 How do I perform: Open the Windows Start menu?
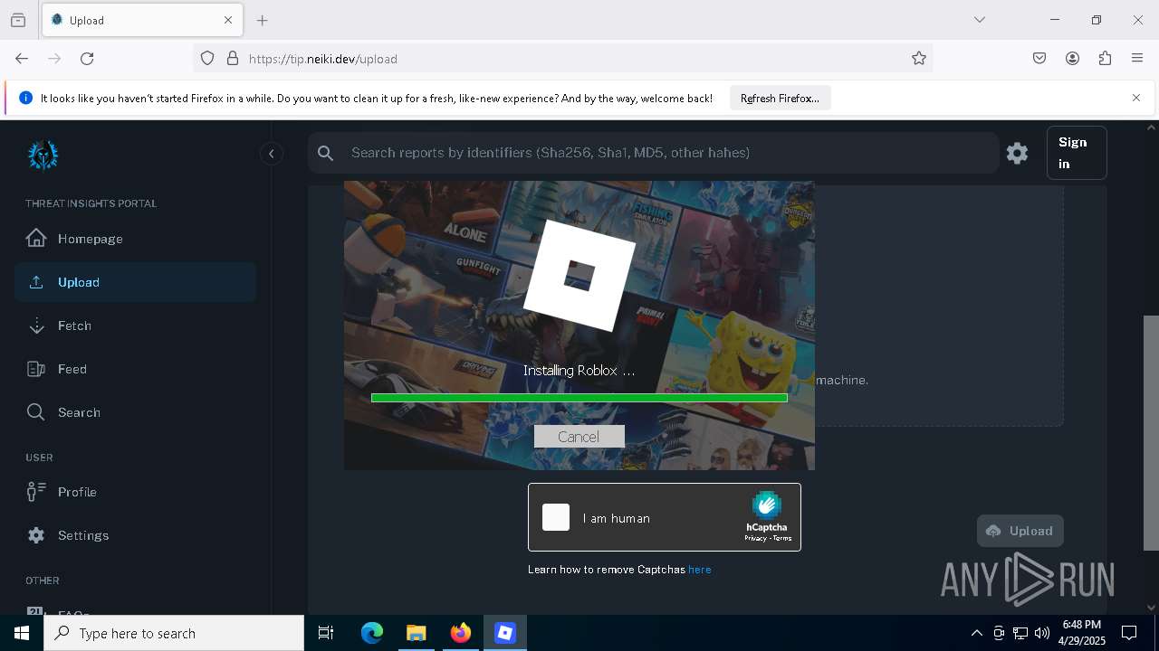22,633
